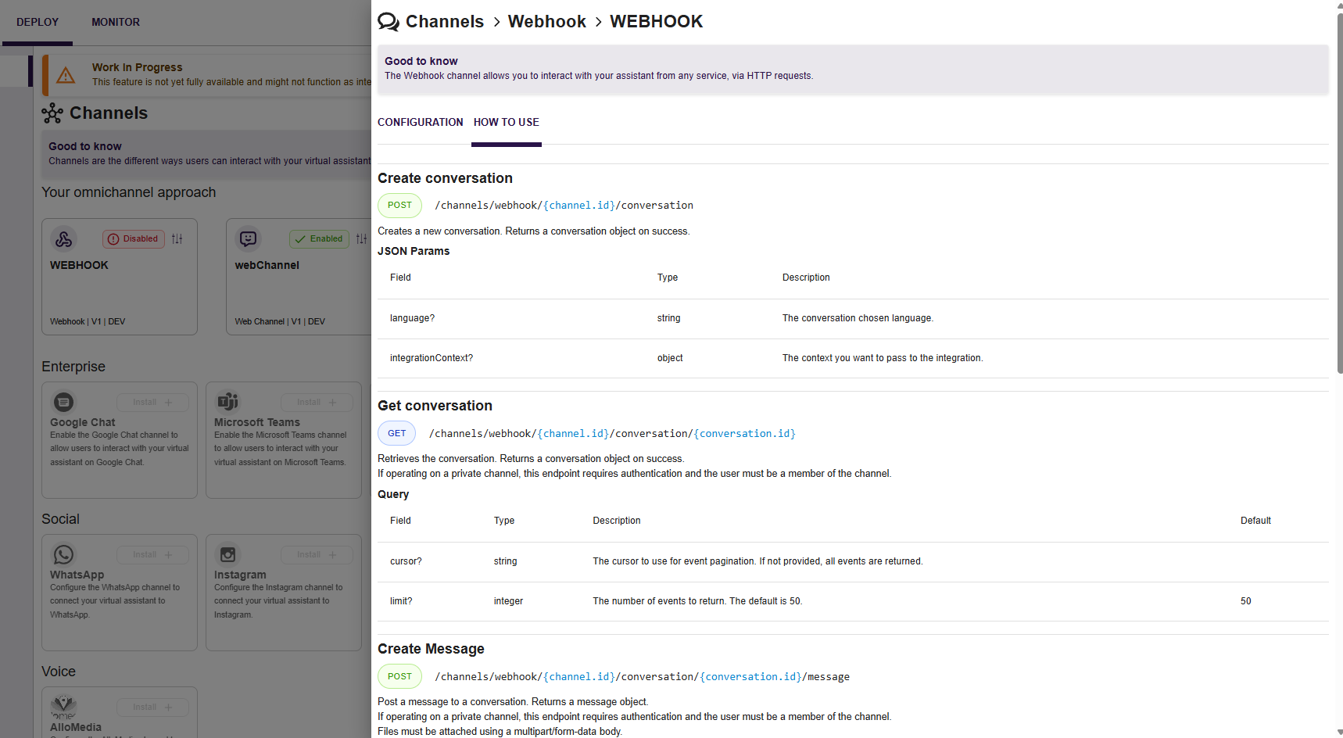
Task: Switch to the CONFIGURATION tab
Action: tap(421, 123)
